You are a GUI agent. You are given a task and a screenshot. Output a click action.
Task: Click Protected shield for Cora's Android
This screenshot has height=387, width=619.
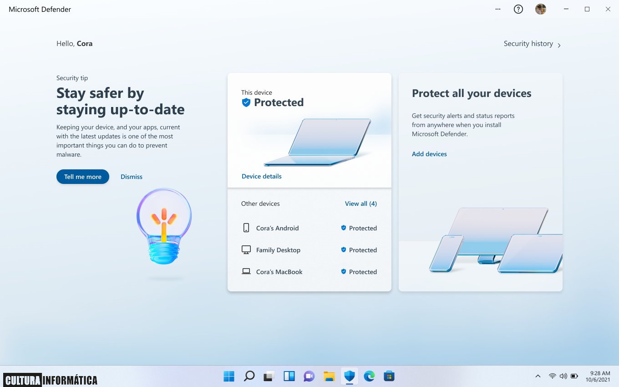click(344, 228)
